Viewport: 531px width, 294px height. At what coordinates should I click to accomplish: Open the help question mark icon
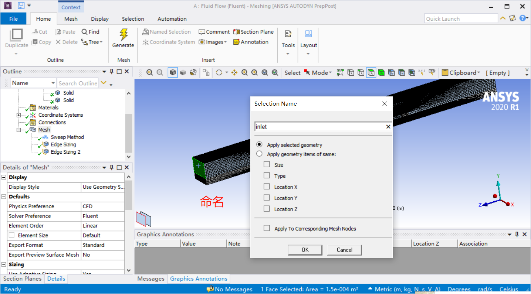click(x=522, y=18)
